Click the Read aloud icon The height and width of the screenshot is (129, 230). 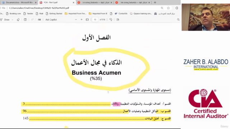click(32, 20)
